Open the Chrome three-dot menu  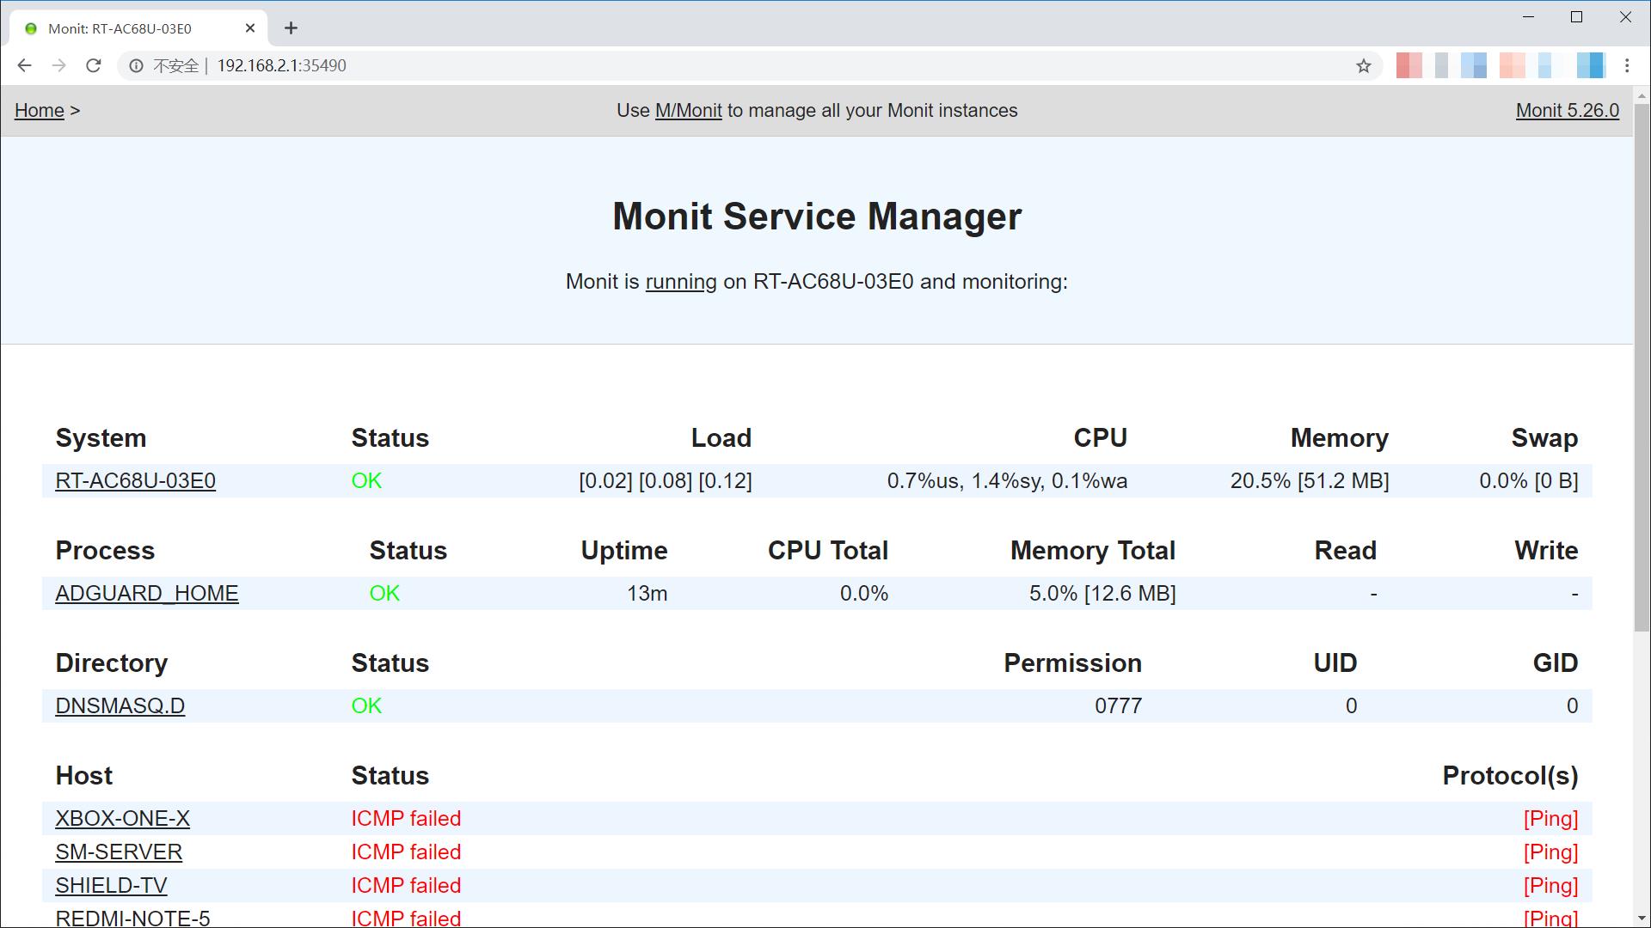click(1626, 65)
